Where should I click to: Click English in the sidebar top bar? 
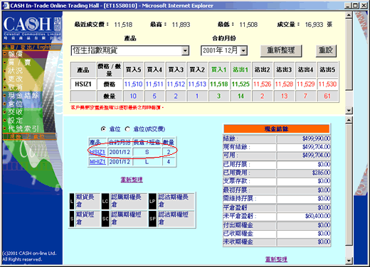[45, 47]
